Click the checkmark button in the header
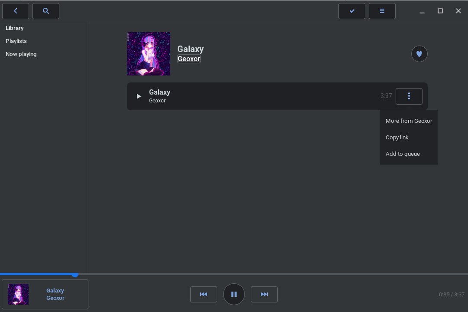Image resolution: width=468 pixels, height=312 pixels. pyautogui.click(x=351, y=11)
